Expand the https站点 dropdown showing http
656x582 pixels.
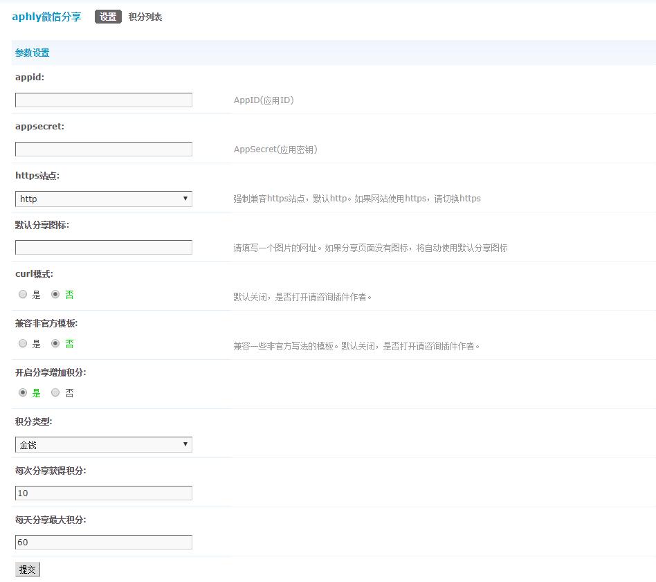(104, 199)
